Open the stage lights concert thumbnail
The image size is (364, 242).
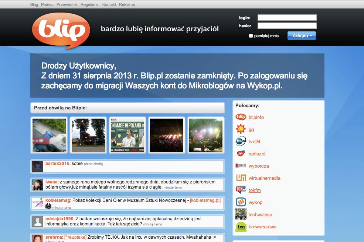[206, 135]
